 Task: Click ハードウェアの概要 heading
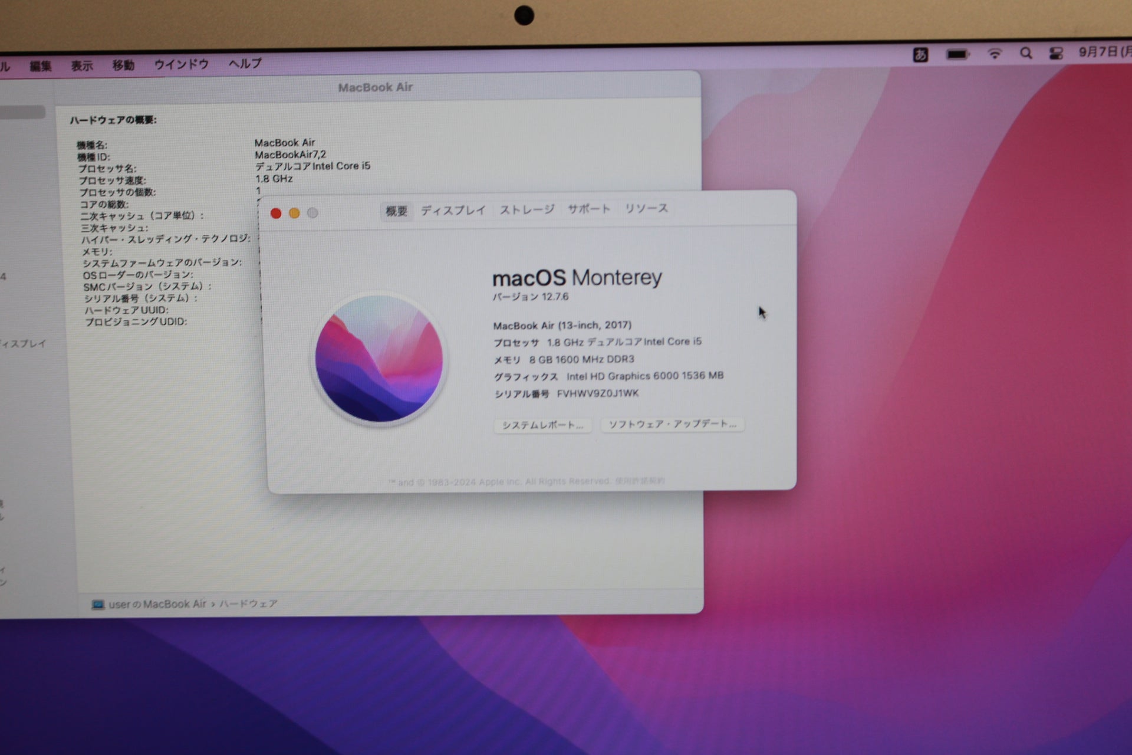coord(113,120)
